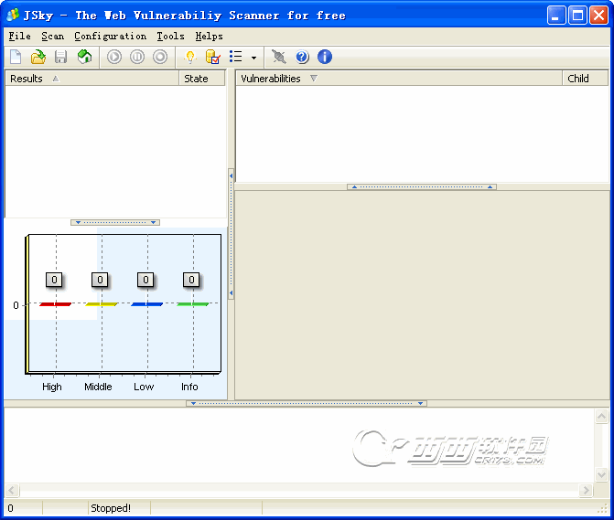The width and height of the screenshot is (614, 520).
Task: Click the green house toolbar icon
Action: click(84, 57)
